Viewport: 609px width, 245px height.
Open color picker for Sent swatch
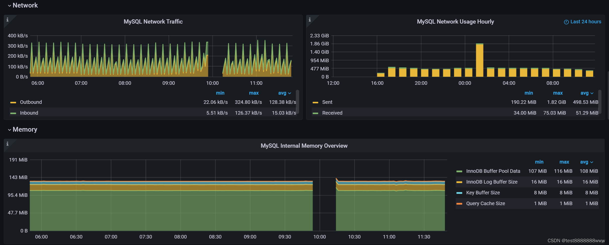pos(315,103)
